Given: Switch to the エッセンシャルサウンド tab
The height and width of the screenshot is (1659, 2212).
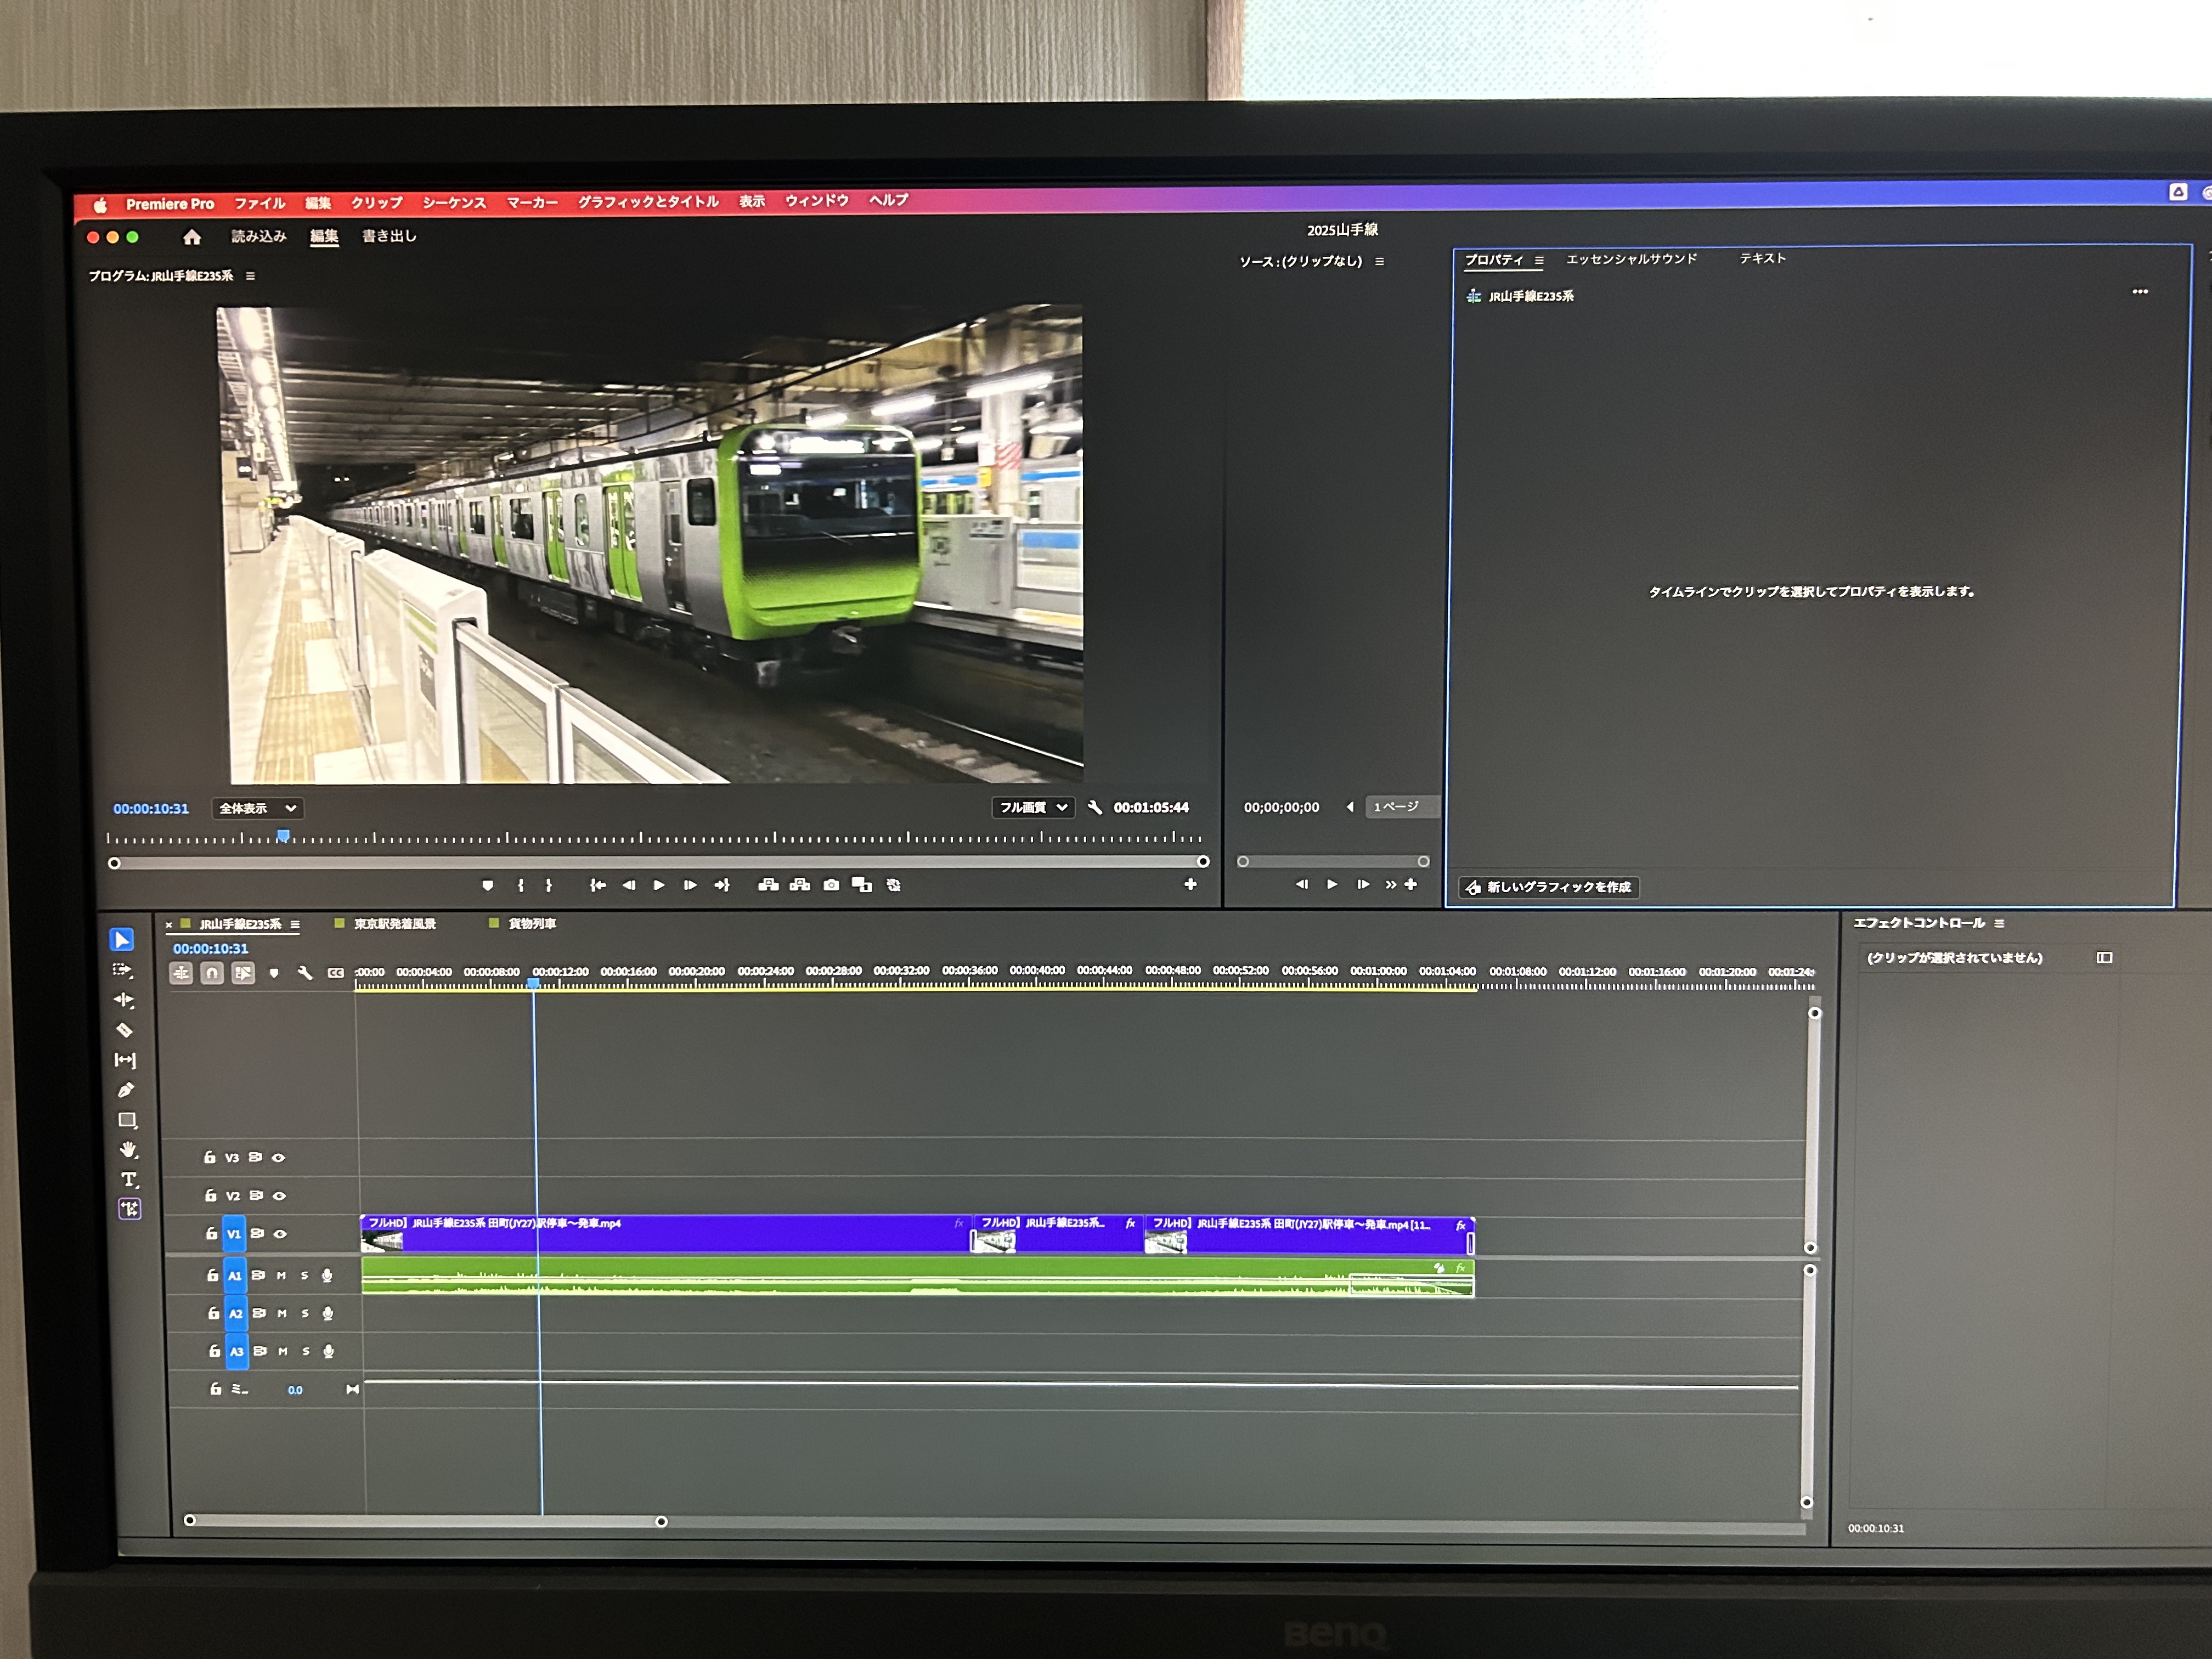Looking at the screenshot, I should [1631, 259].
